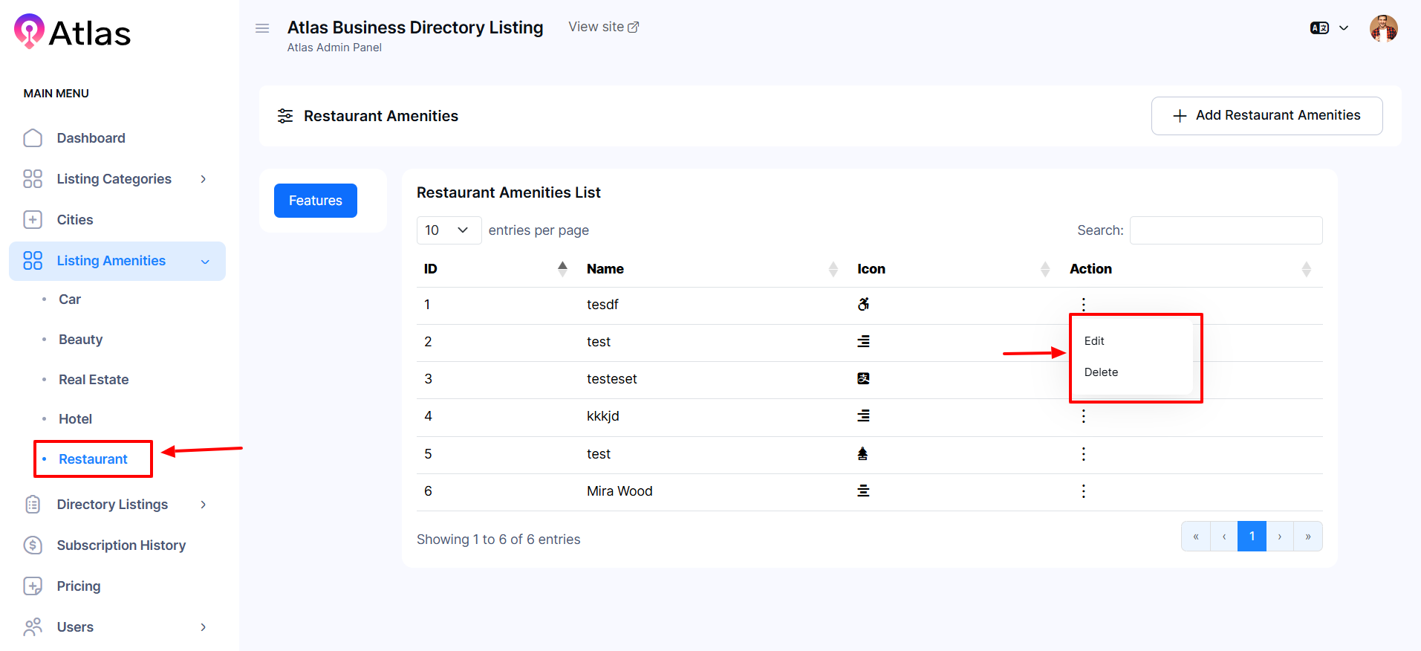Open the entries per page dropdown
1421x651 pixels.
click(449, 230)
